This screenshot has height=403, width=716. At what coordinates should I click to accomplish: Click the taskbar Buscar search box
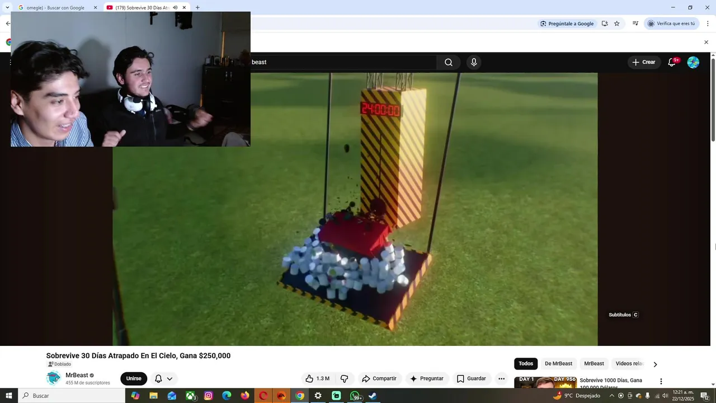[x=72, y=396]
